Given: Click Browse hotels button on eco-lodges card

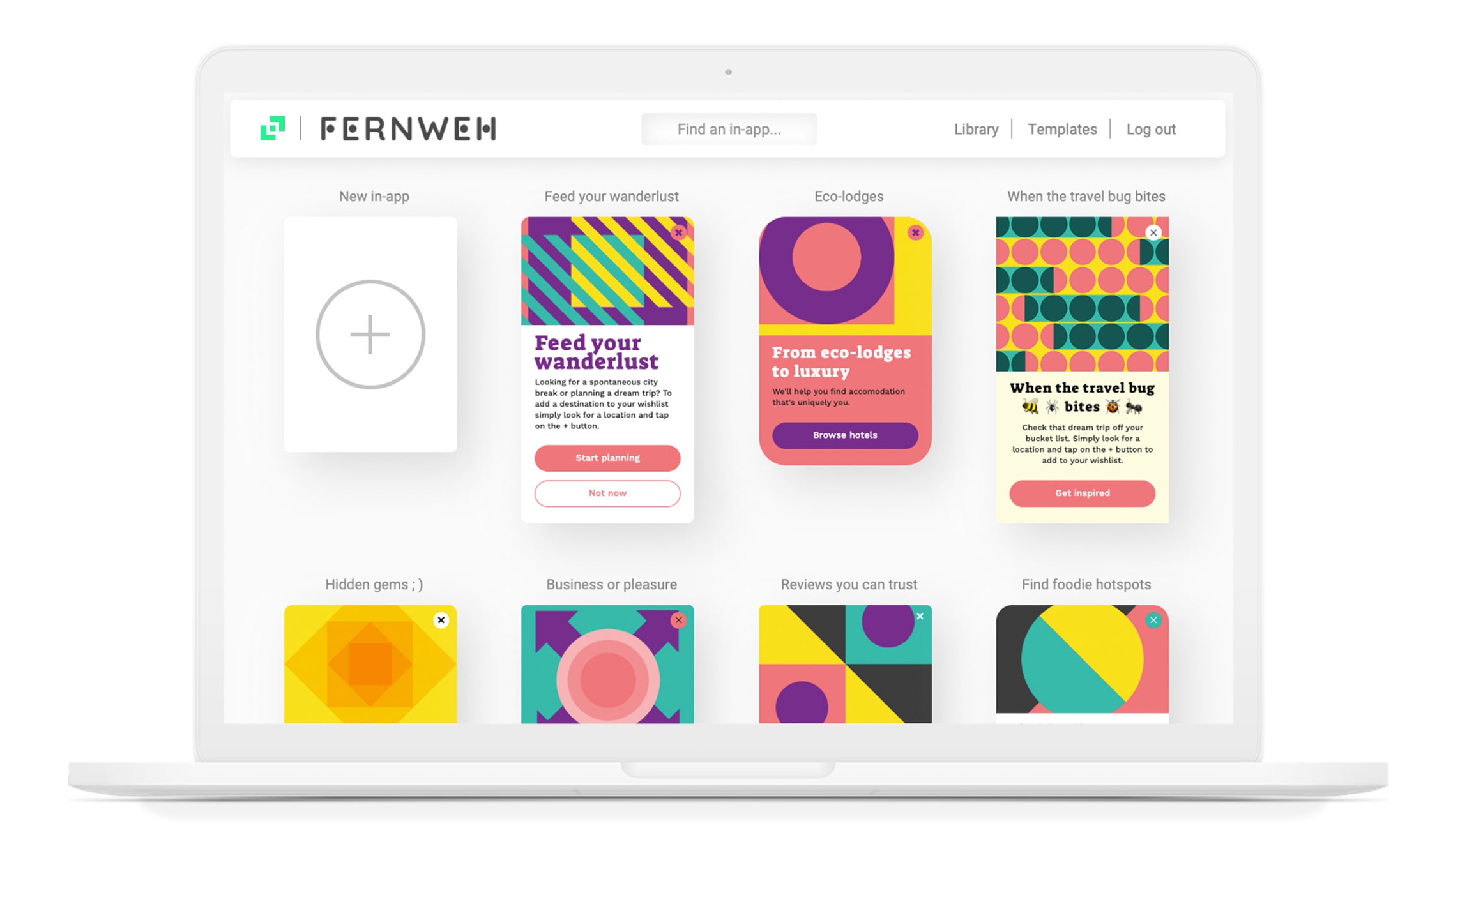Looking at the screenshot, I should [843, 435].
